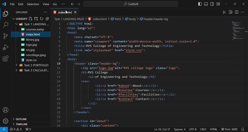Image resolution: width=248 pixels, height=132 pixels.
Task: Open the Run and Debug view
Action: pyautogui.click(x=6, y=47)
